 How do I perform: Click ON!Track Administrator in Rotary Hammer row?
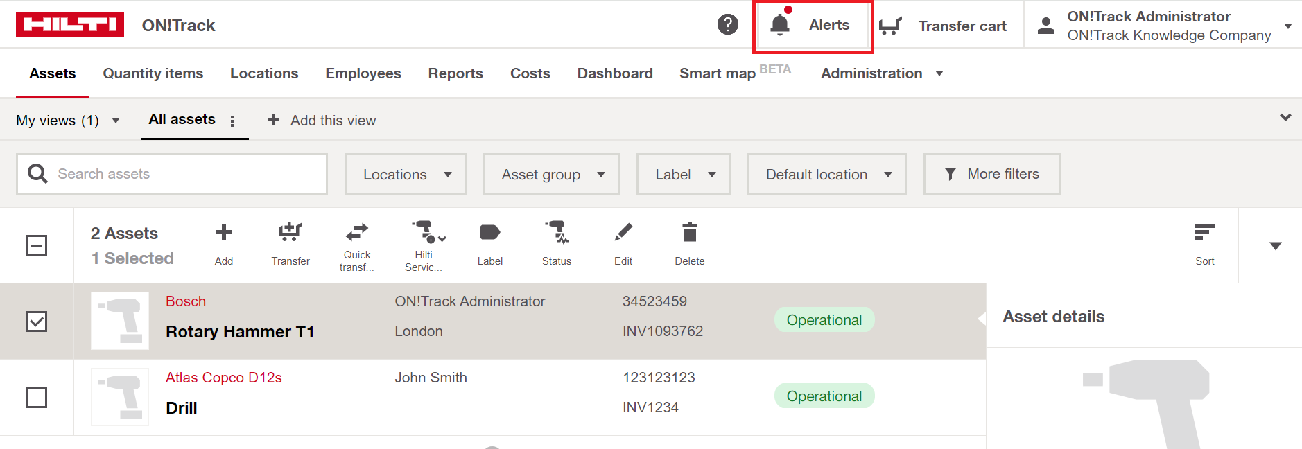point(470,301)
